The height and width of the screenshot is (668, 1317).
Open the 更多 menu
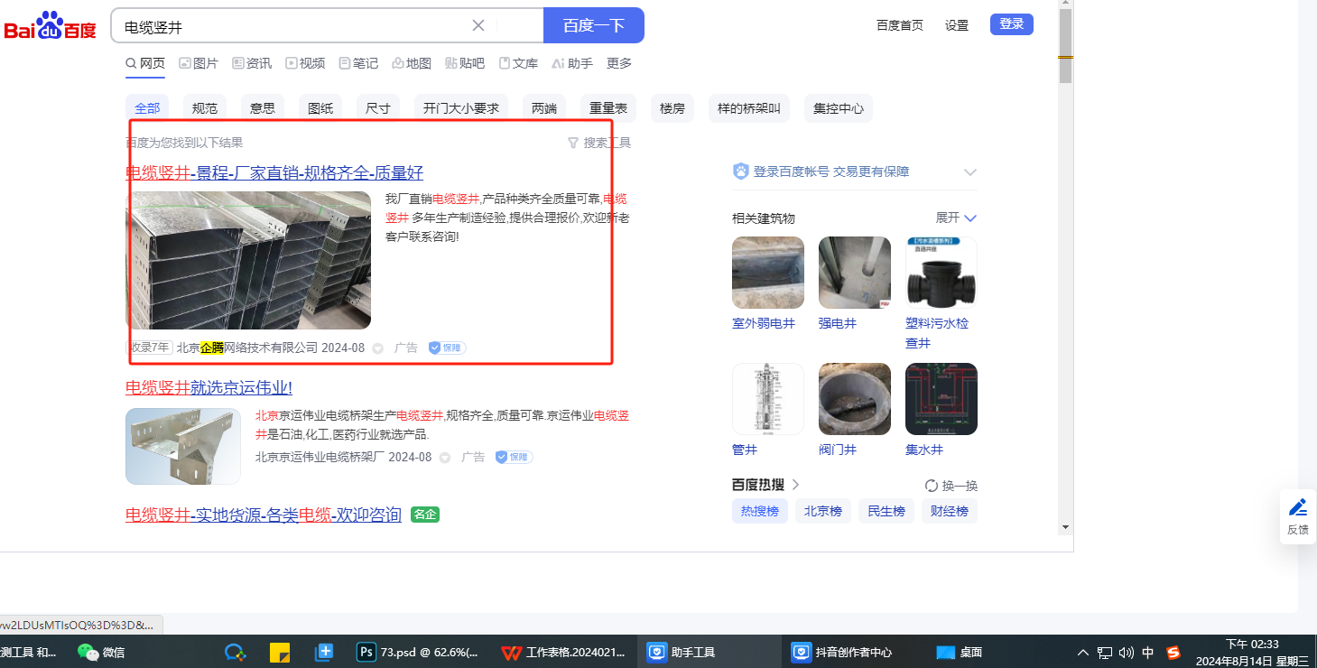point(619,63)
